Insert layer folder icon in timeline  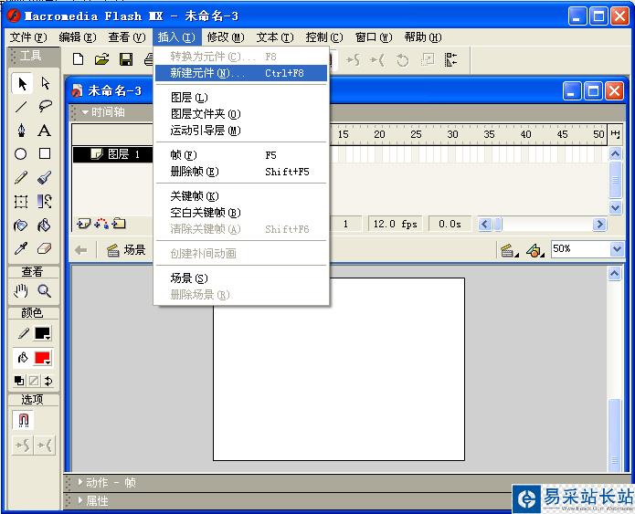(x=119, y=224)
